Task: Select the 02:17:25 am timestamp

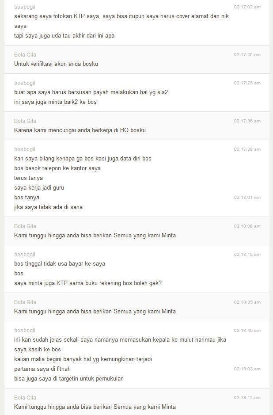Action: (x=247, y=83)
